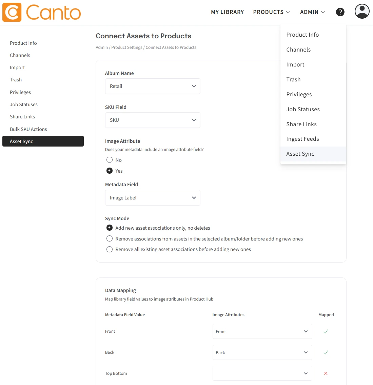Screen dimensions: 373x385
Task: Click the Product Settings breadcrumb link
Action: (126, 47)
